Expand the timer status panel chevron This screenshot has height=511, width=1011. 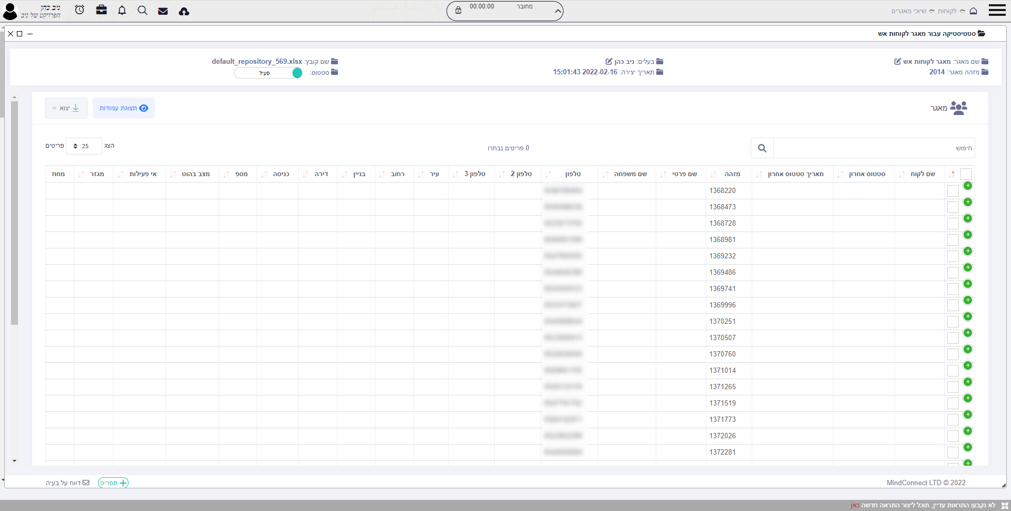coord(558,11)
